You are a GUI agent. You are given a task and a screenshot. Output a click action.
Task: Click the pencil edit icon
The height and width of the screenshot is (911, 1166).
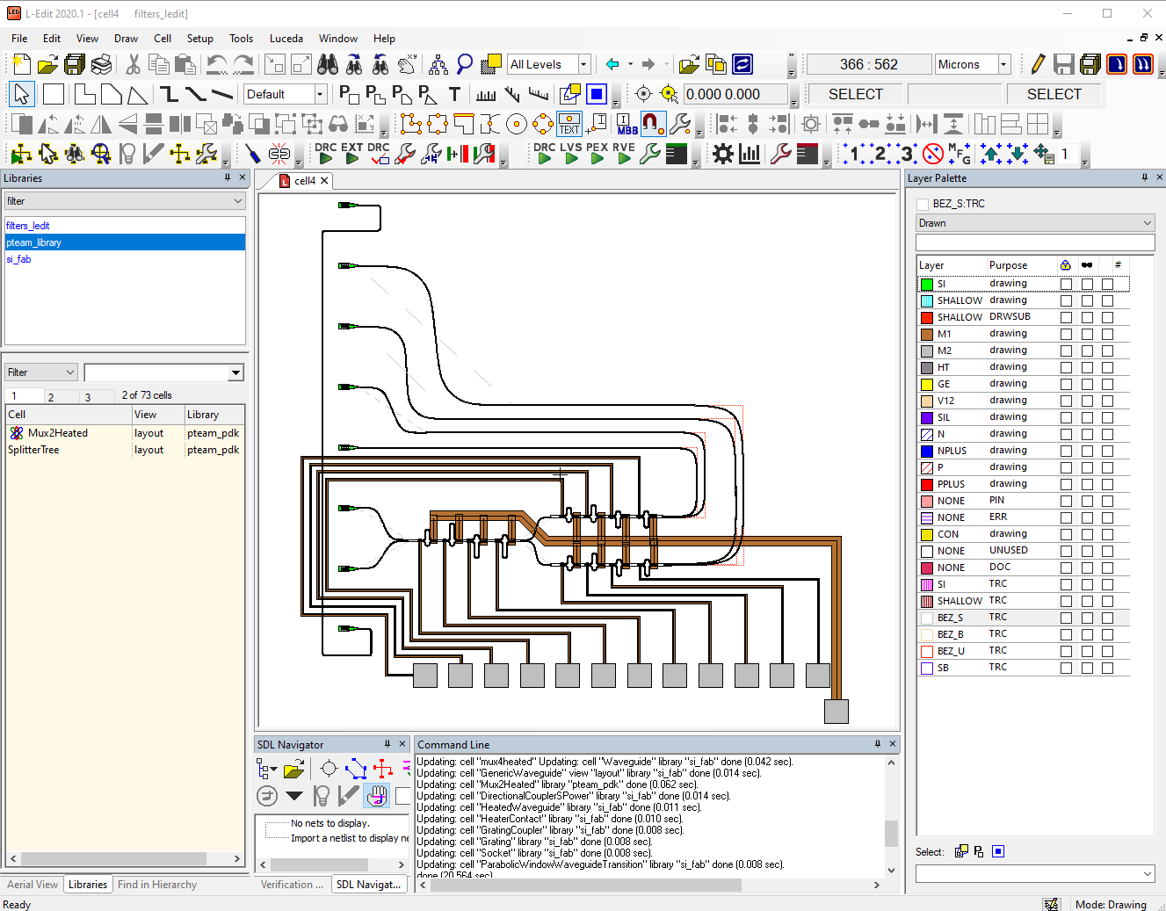coord(1038,64)
